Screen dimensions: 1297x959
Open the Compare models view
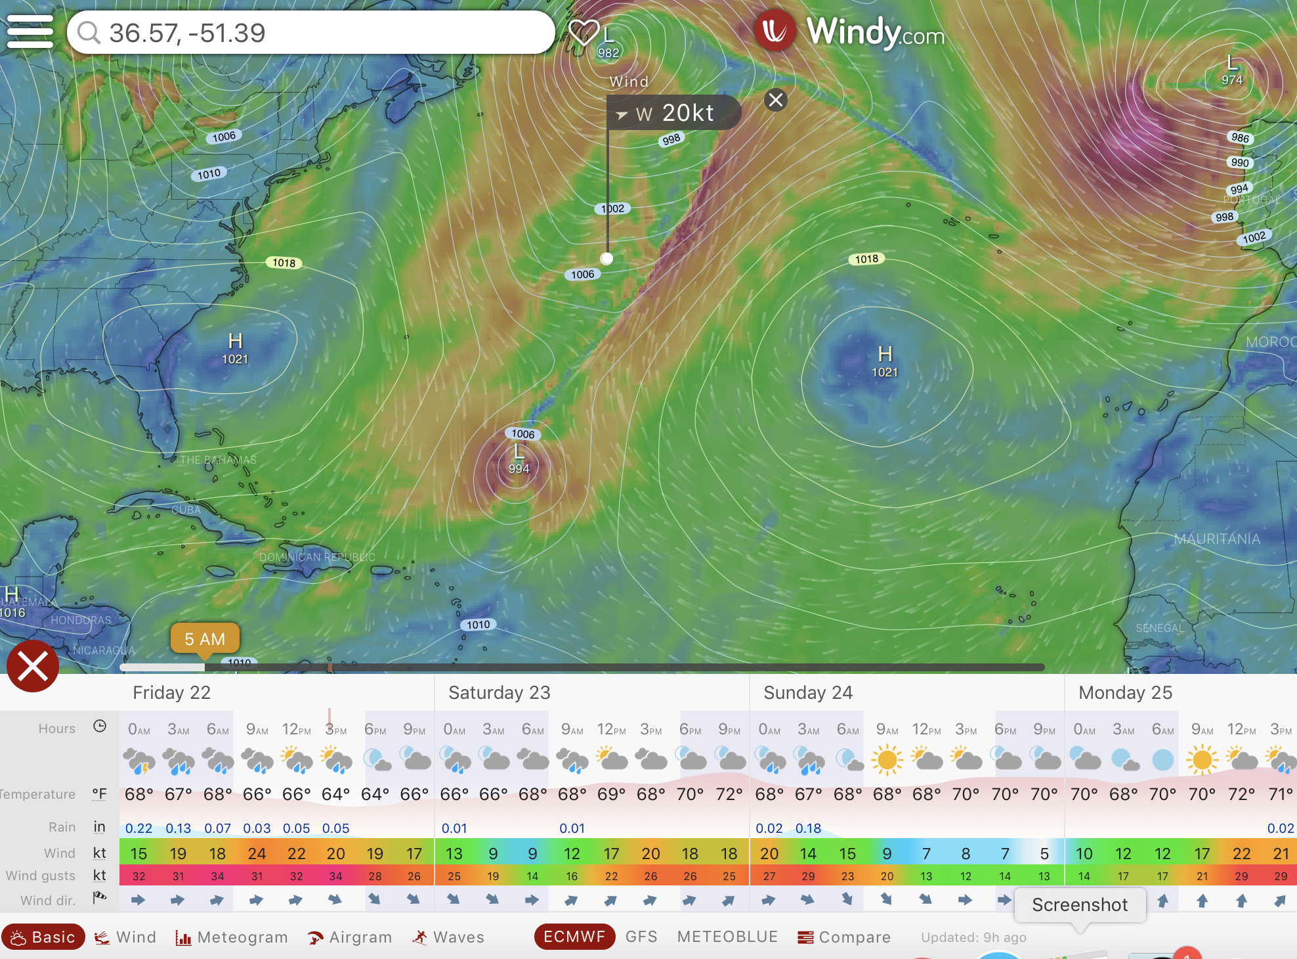pyautogui.click(x=844, y=937)
